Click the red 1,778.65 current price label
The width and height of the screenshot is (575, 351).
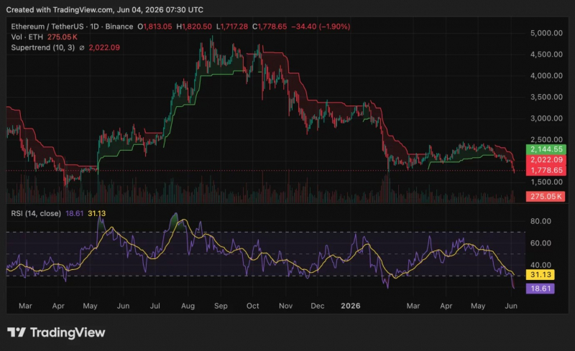pyautogui.click(x=546, y=170)
